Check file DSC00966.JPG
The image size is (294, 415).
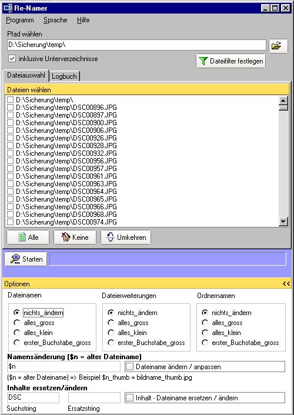point(11,207)
